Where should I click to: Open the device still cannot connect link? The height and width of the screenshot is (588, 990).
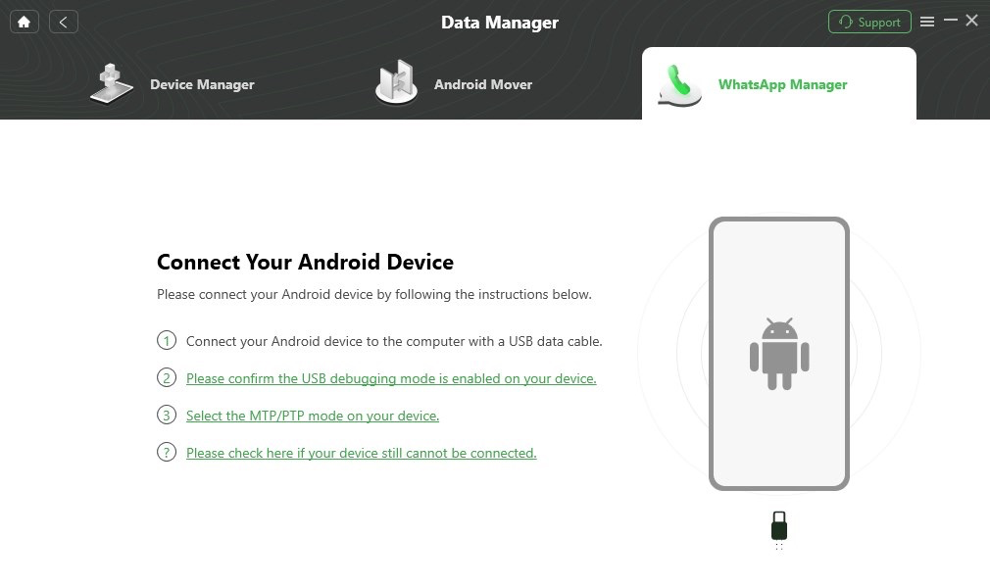[361, 453]
